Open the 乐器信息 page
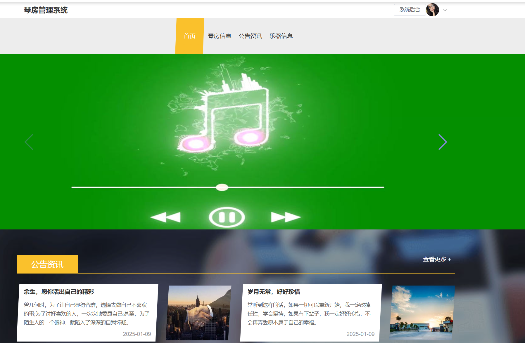This screenshot has height=343, width=525. 281,36
